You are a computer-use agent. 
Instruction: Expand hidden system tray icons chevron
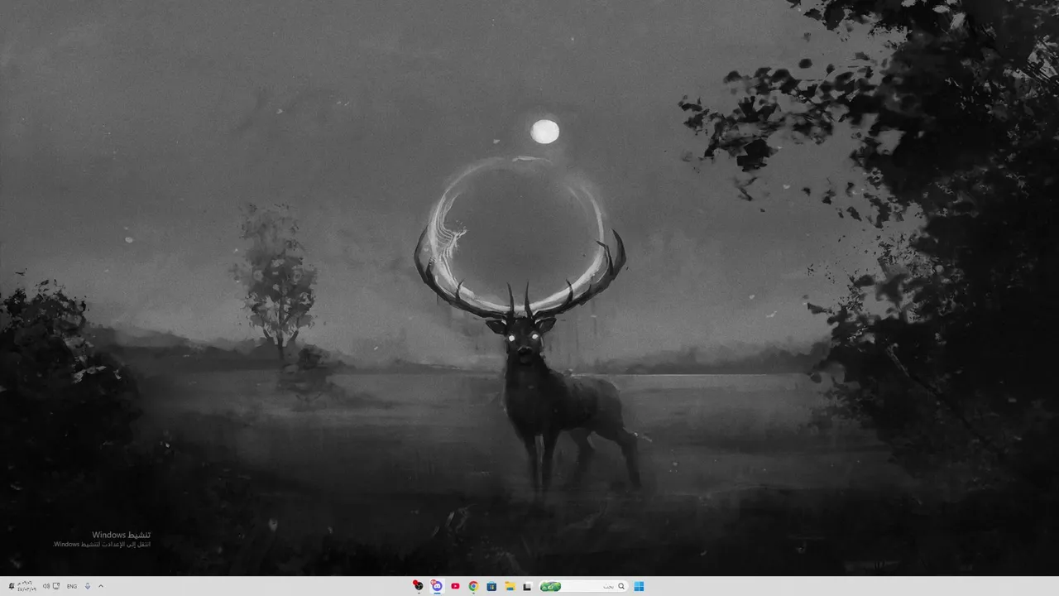[x=101, y=586]
